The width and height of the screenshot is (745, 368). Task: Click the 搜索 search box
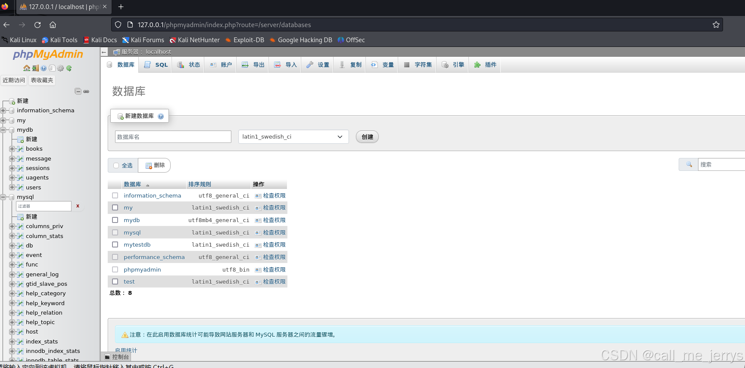(721, 164)
